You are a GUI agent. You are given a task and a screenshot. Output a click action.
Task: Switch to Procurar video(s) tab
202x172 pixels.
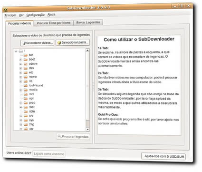[19, 23]
